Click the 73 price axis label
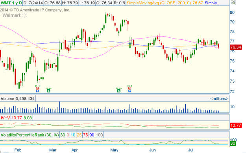 coord(232,81)
